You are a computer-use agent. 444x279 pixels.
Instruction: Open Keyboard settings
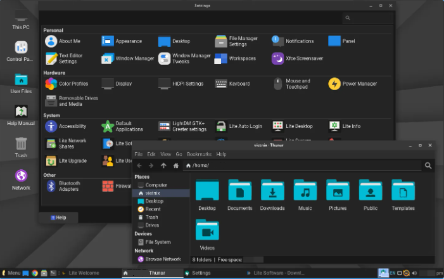click(x=232, y=84)
